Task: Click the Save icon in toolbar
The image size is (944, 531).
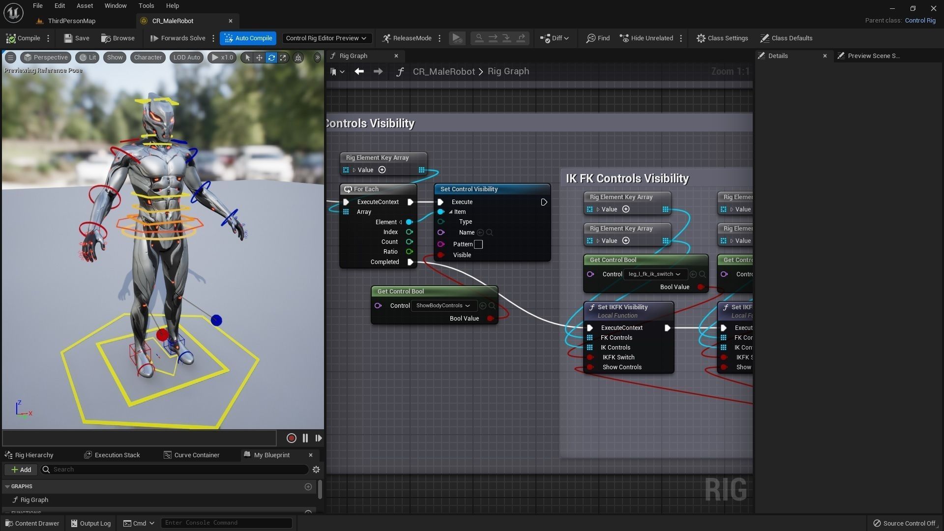Action: click(x=68, y=38)
